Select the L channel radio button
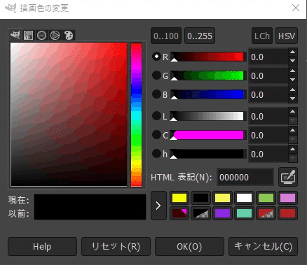307x265 pixels. pos(156,116)
